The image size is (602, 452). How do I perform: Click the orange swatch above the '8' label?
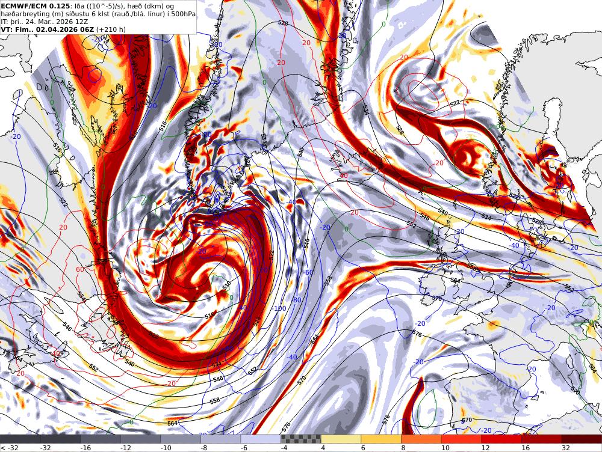pyautogui.click(x=421, y=439)
